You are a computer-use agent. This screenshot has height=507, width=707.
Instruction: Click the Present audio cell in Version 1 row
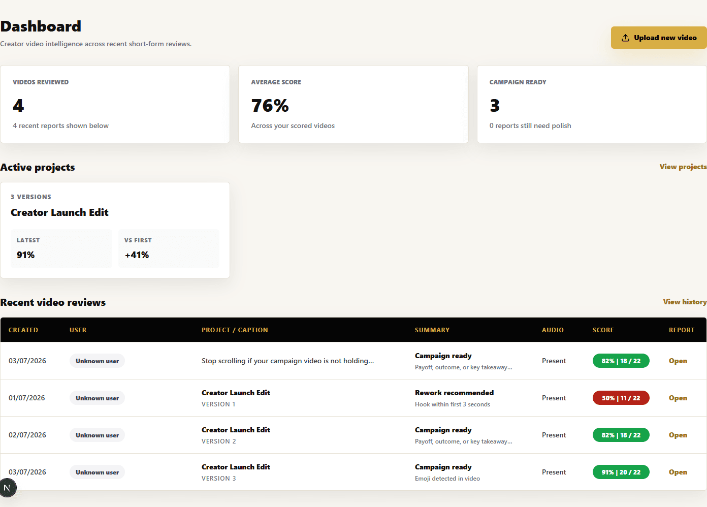(x=554, y=398)
